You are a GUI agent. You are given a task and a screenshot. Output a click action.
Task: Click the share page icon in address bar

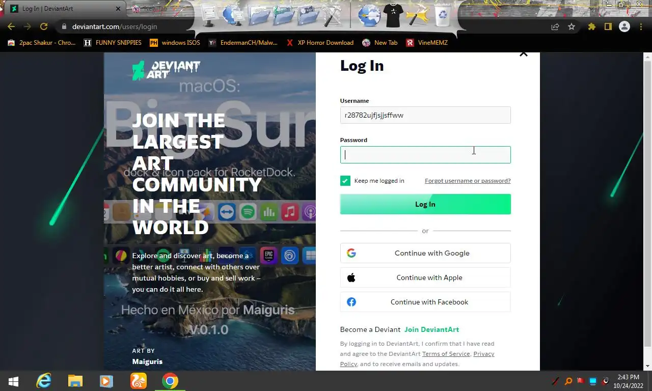555,26
